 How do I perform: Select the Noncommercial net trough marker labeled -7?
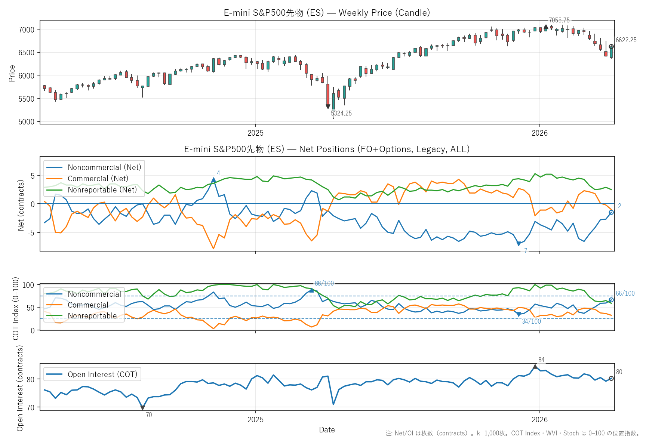pyautogui.click(x=519, y=244)
